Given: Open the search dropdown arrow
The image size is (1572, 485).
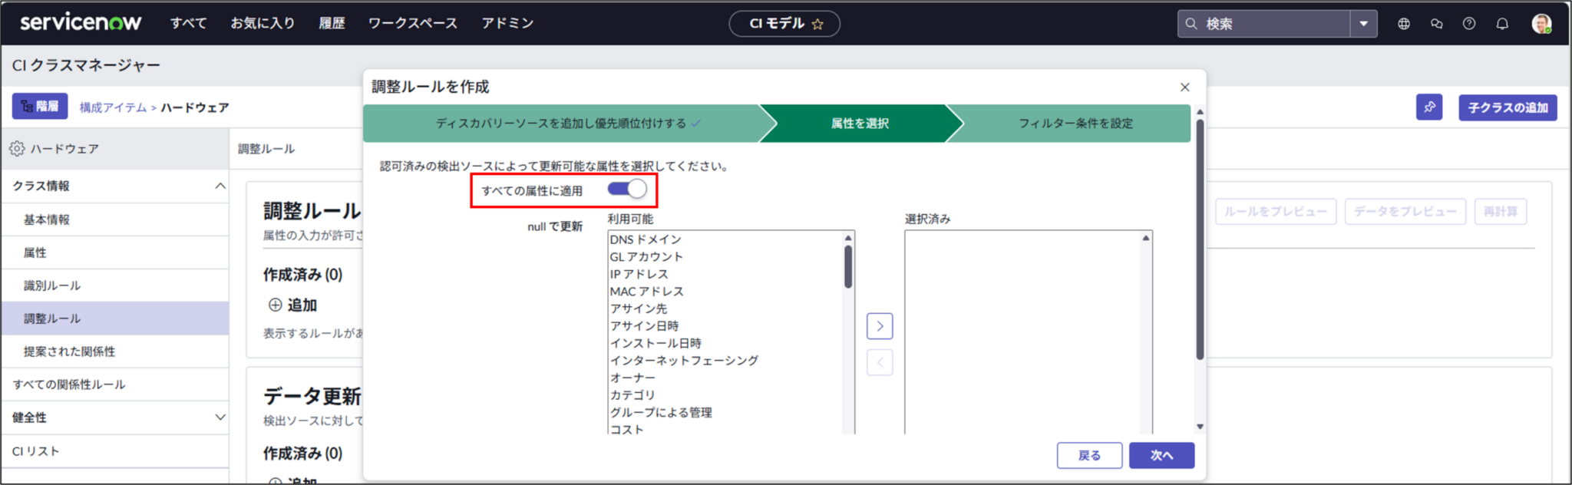Looking at the screenshot, I should tap(1364, 24).
